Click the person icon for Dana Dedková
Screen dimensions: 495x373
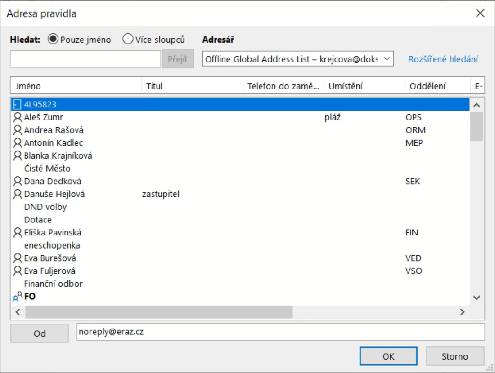coord(18,182)
